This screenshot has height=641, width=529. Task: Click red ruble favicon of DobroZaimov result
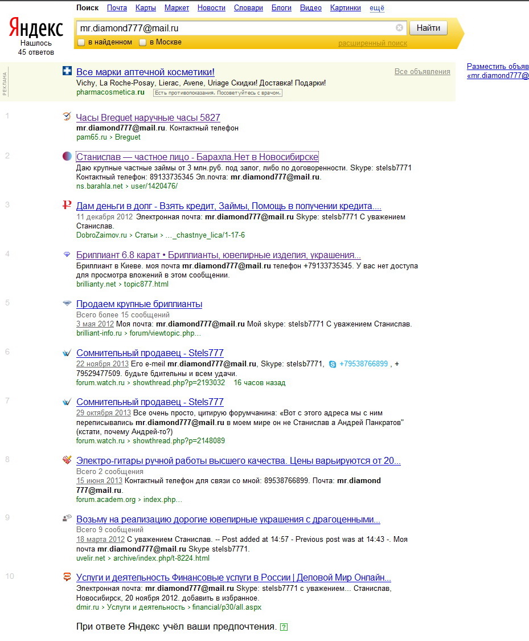tap(67, 206)
